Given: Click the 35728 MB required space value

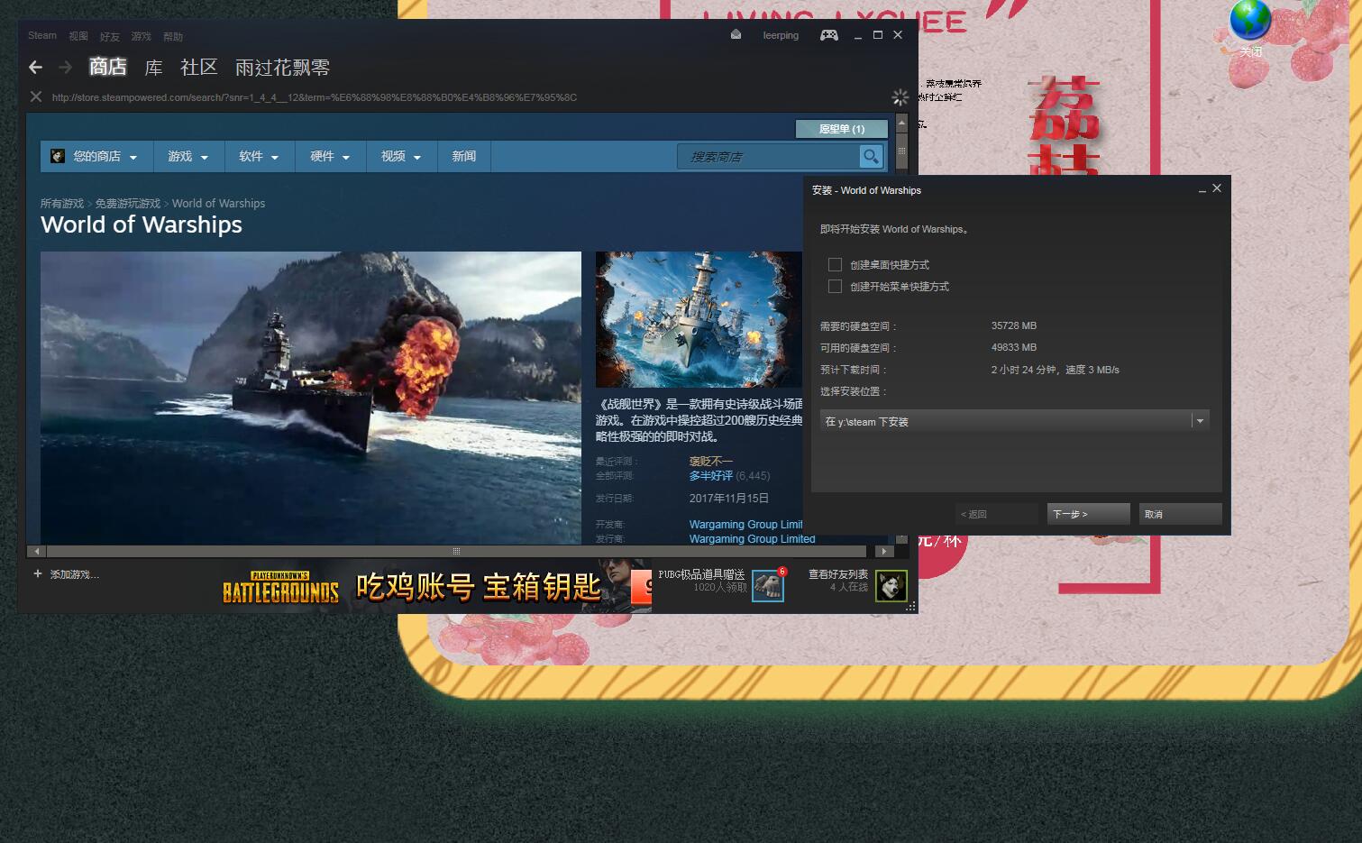Looking at the screenshot, I should point(1014,325).
